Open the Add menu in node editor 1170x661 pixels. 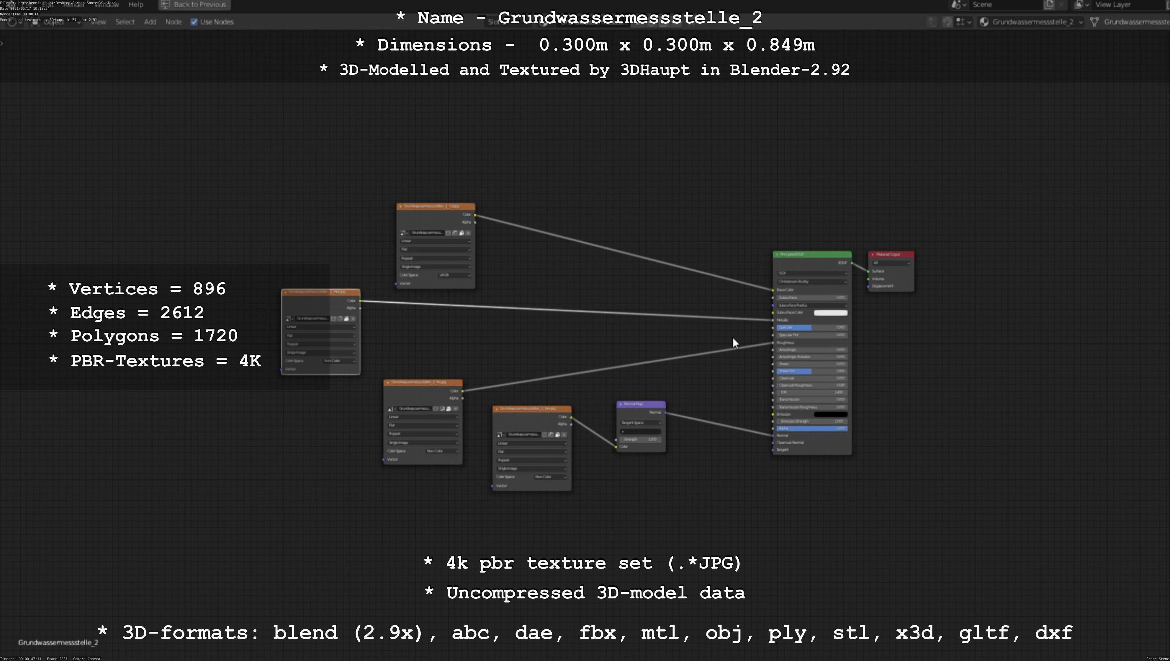tap(150, 22)
